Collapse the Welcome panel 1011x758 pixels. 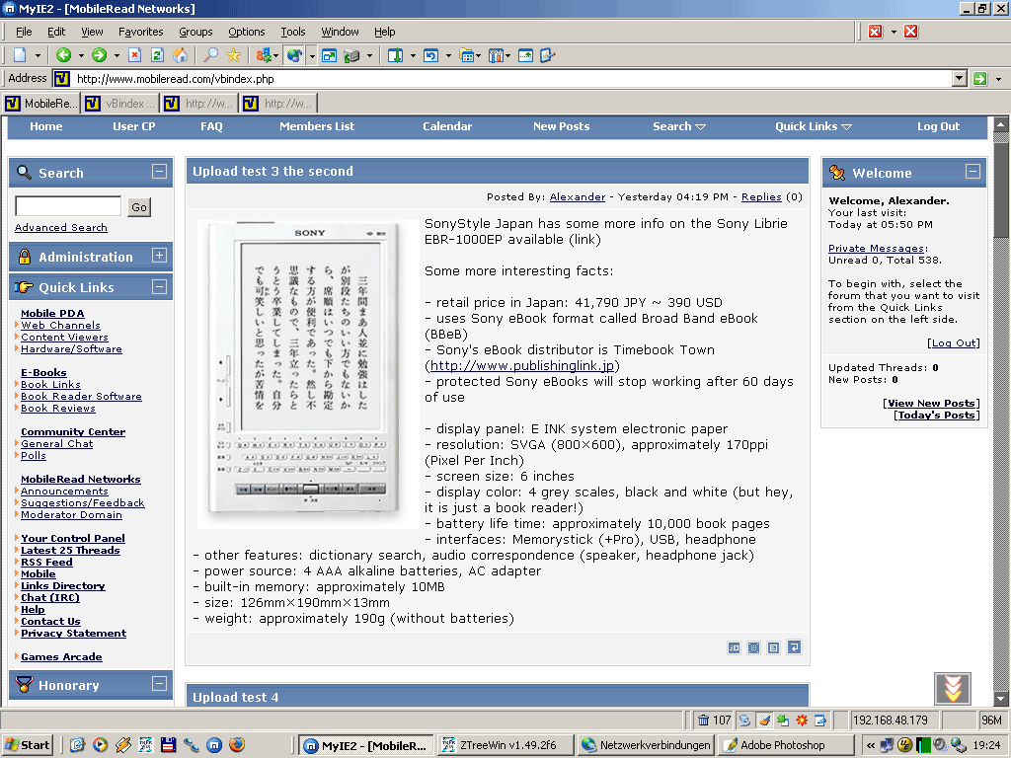click(x=972, y=172)
